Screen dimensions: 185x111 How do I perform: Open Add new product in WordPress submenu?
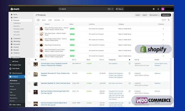15,84
